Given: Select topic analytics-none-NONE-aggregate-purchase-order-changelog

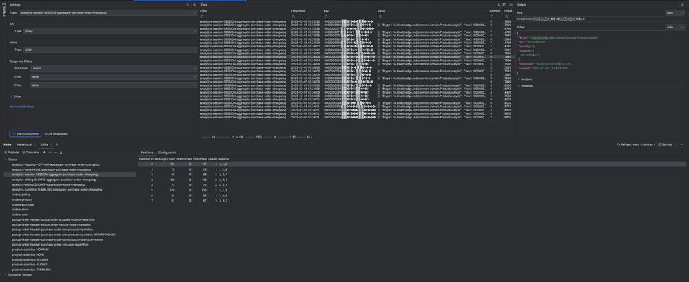Looking at the screenshot, I should 52,169.
